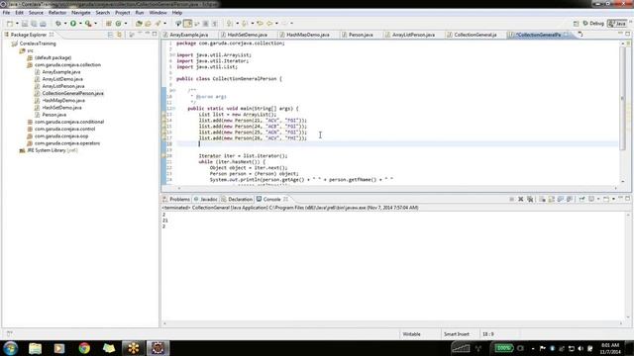Click the Save All toolbar icon
Image resolution: width=634 pixels, height=356 pixels.
pyautogui.click(x=34, y=24)
